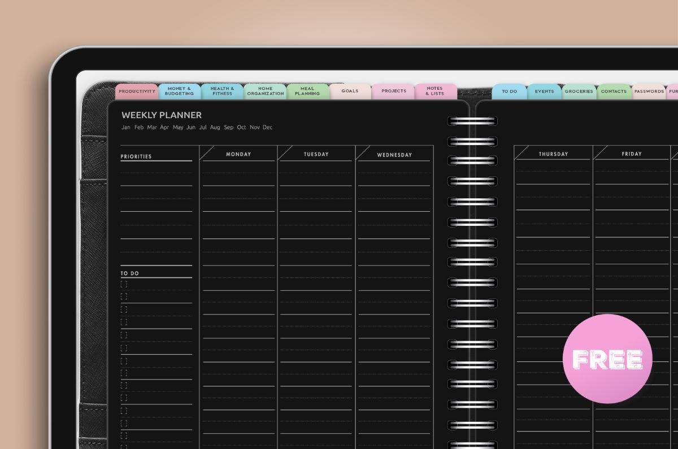Select the WEDNESDAY column header
The height and width of the screenshot is (449, 678).
(394, 155)
